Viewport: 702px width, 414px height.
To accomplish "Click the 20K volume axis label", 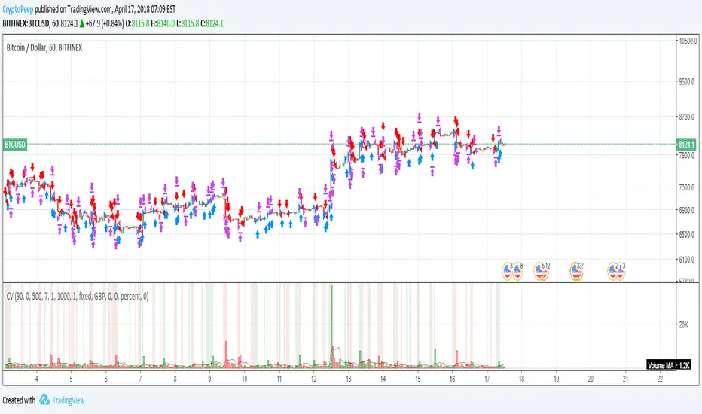I will coord(684,324).
